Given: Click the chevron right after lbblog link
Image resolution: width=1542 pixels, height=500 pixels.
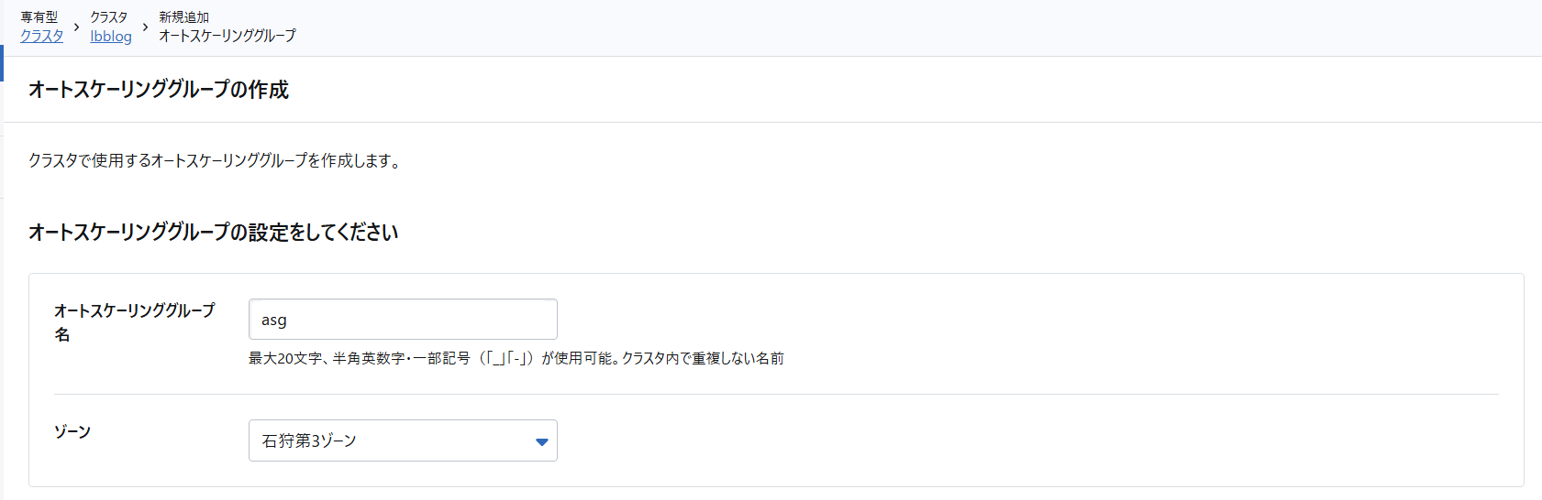Looking at the screenshot, I should point(145,27).
